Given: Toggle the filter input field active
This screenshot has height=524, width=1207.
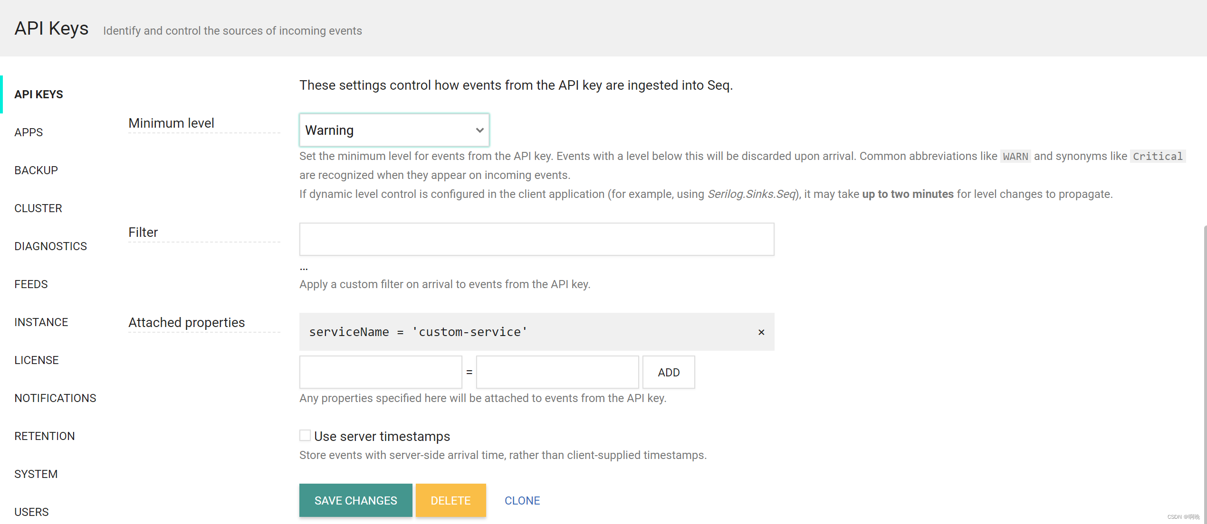Looking at the screenshot, I should click(537, 238).
